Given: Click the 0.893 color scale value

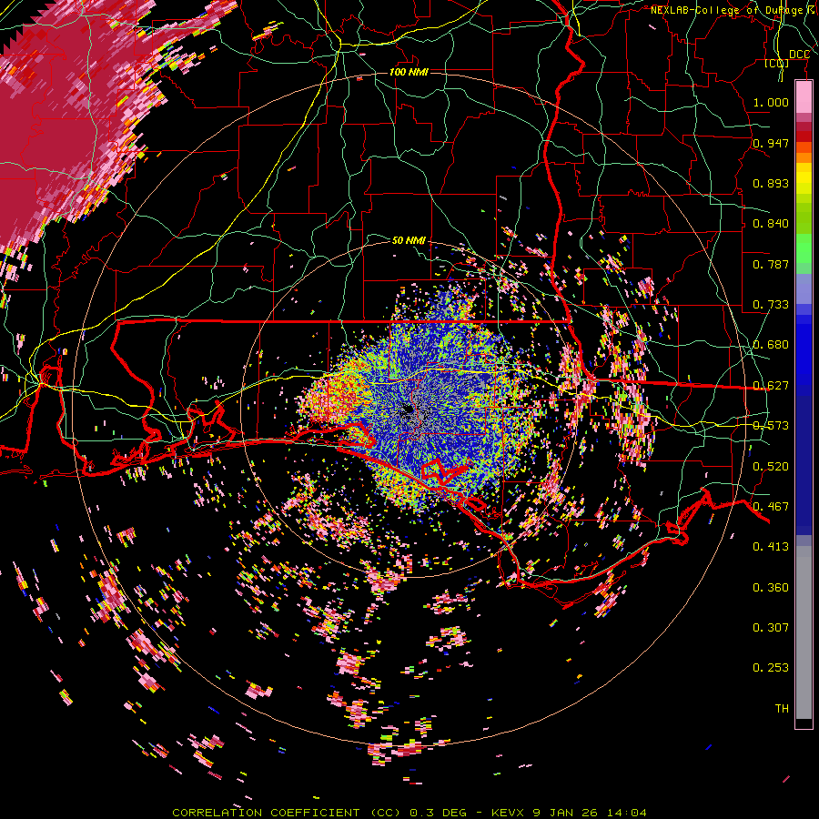Looking at the screenshot, I should point(771,183).
